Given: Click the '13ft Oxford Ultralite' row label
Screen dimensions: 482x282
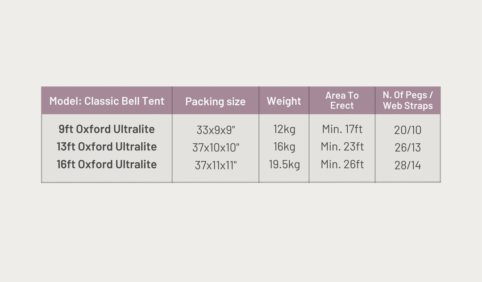Looking at the screenshot, I should [x=107, y=147].
